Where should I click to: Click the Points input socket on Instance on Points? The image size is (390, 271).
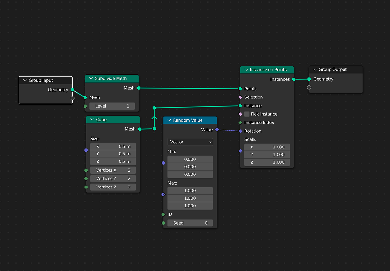coord(240,89)
